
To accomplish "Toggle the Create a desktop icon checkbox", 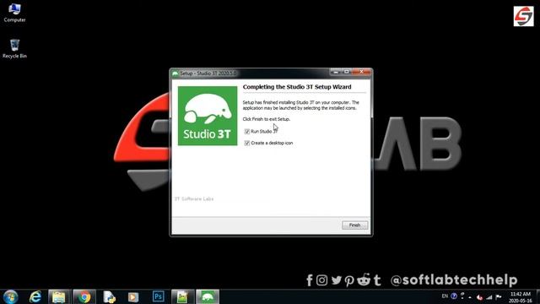I will (247, 143).
